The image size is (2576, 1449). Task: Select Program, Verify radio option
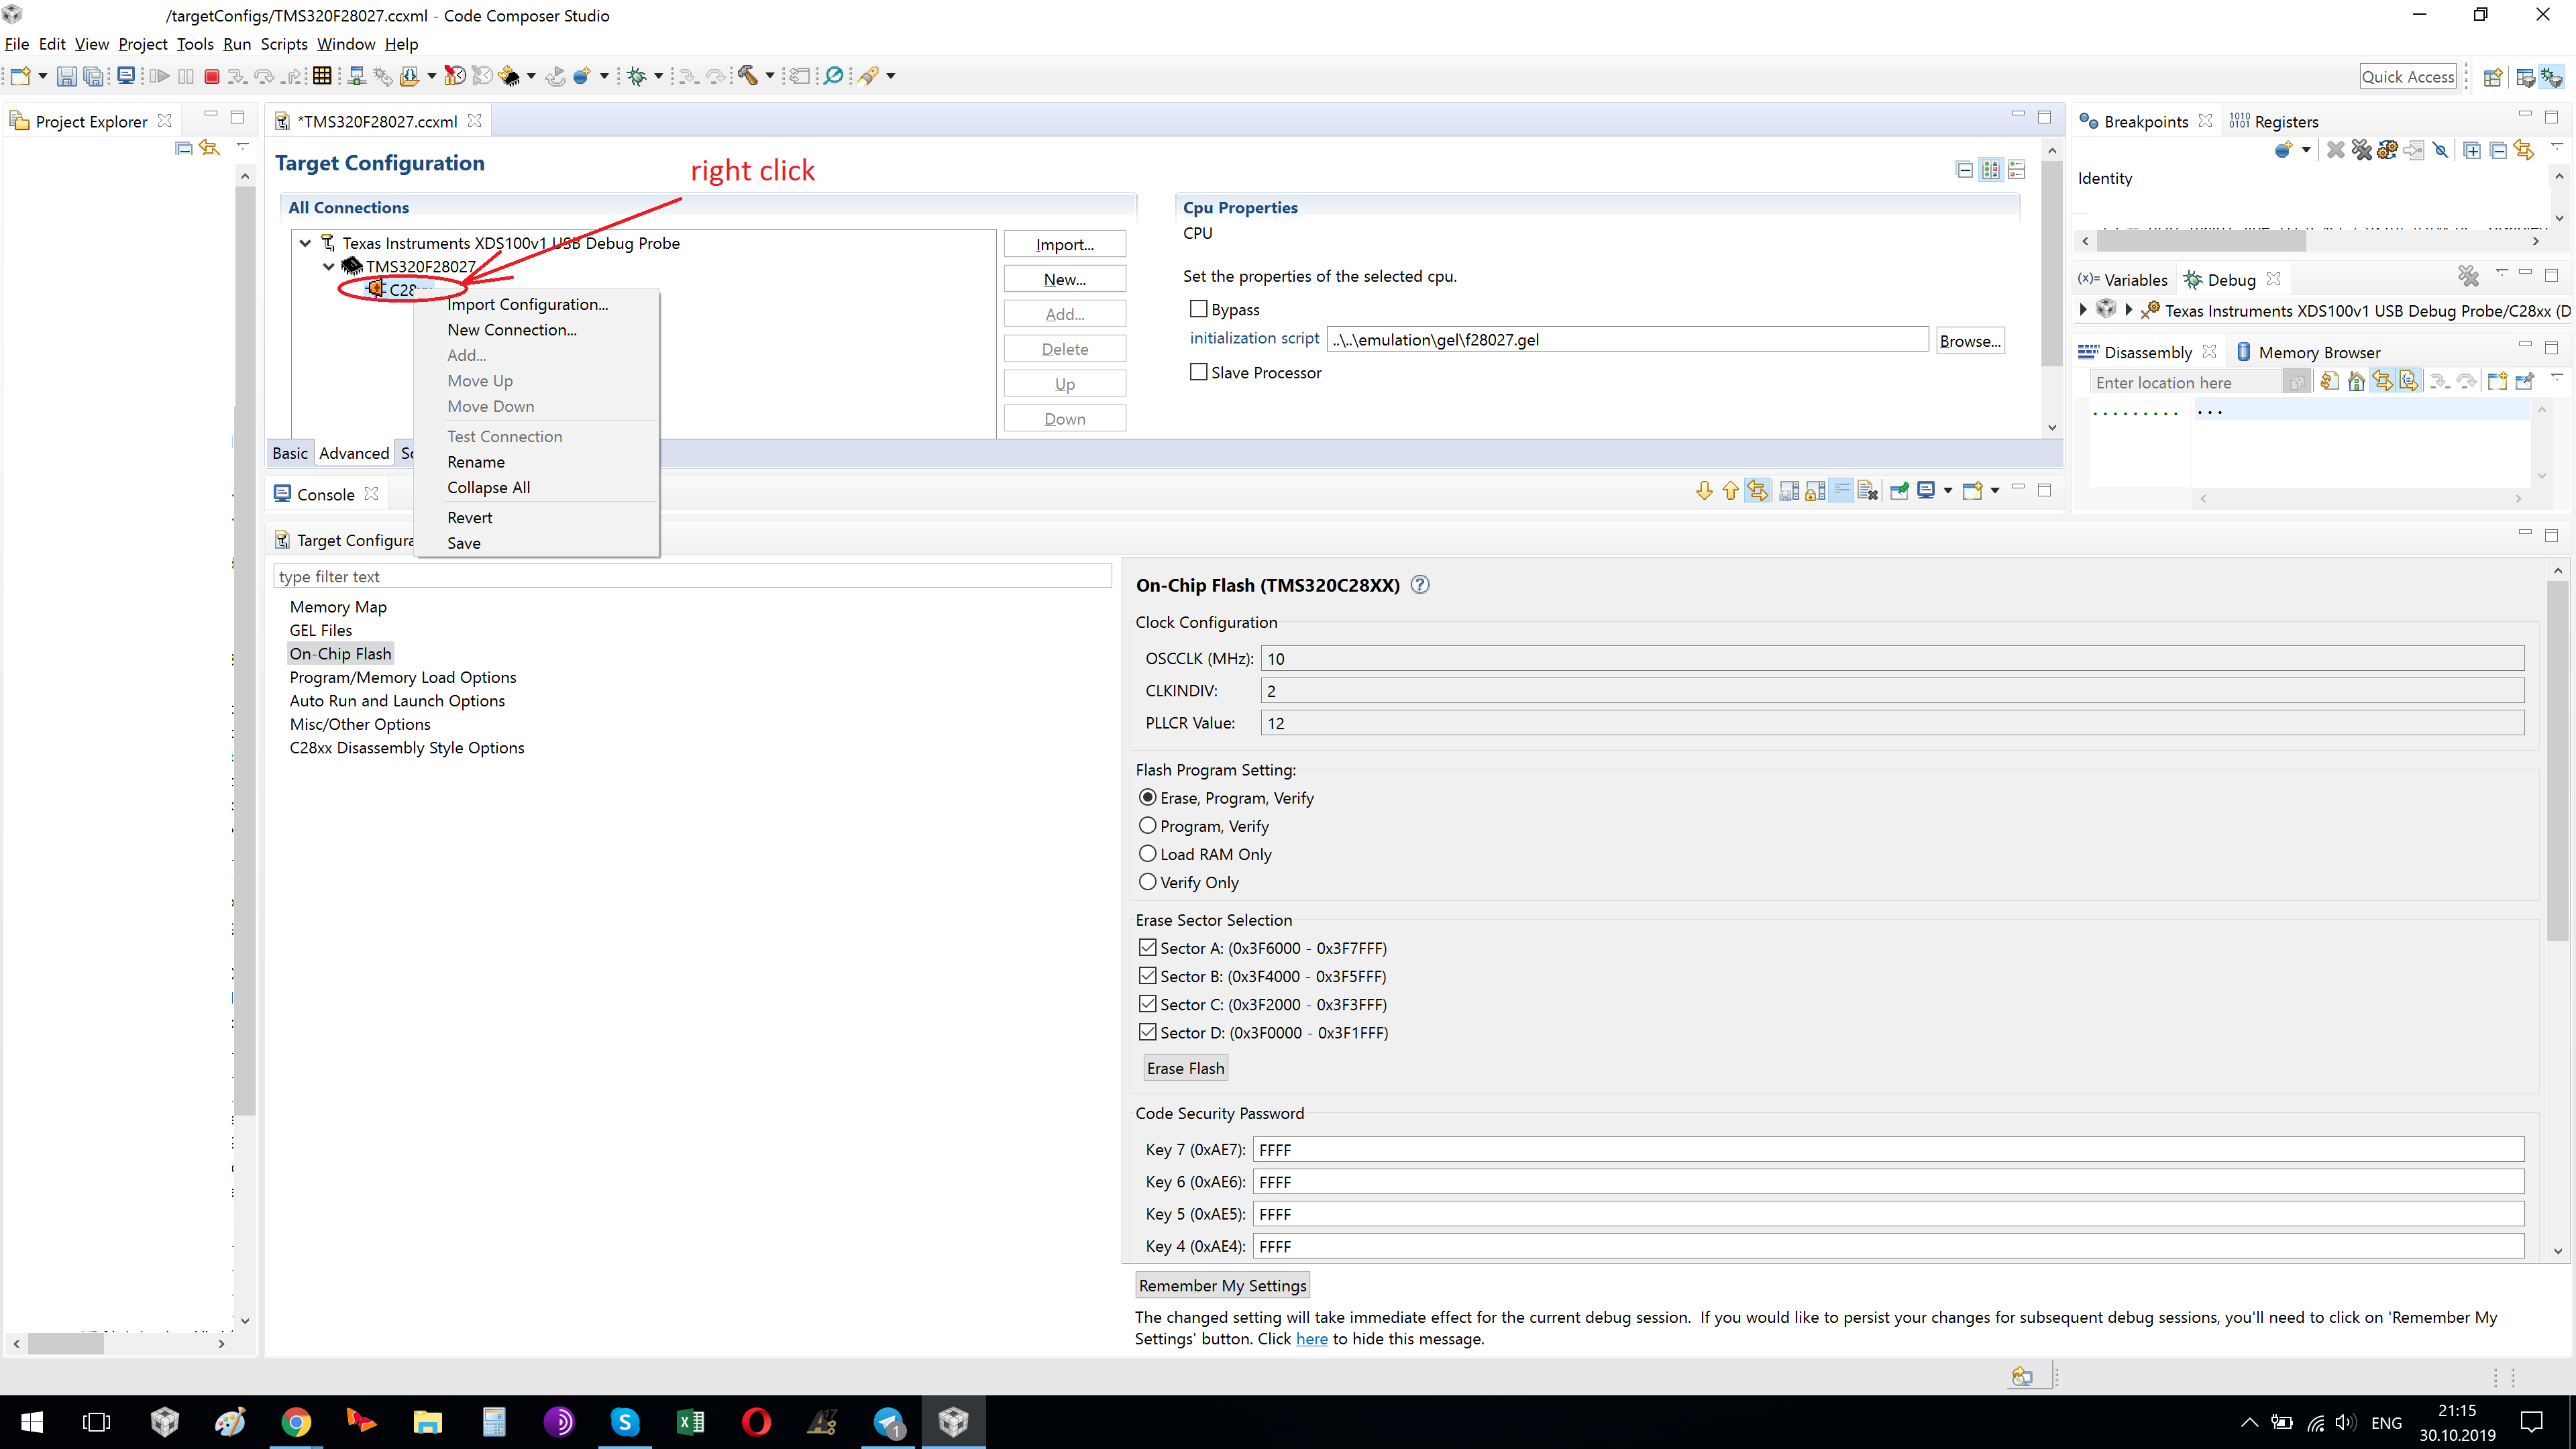1148,825
